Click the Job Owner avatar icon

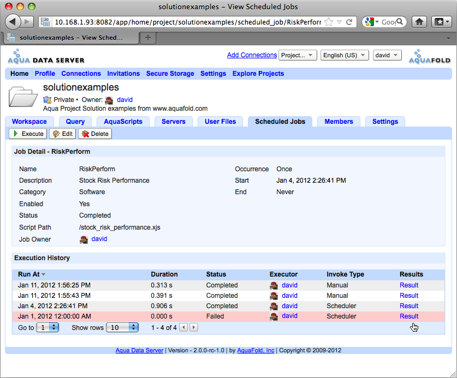click(84, 239)
